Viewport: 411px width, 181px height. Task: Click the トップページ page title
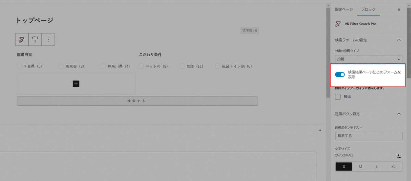35,21
